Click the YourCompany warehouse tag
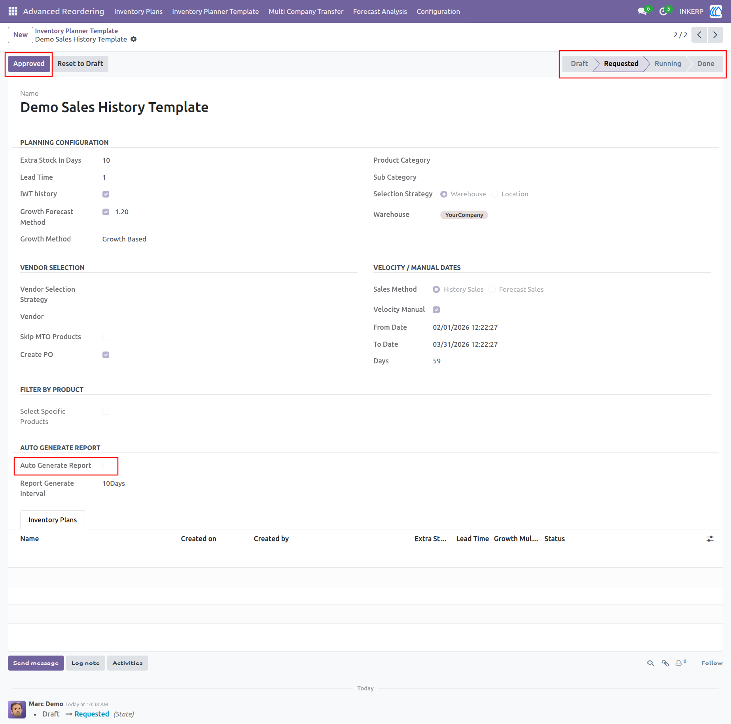The width and height of the screenshot is (731, 724). (x=464, y=215)
